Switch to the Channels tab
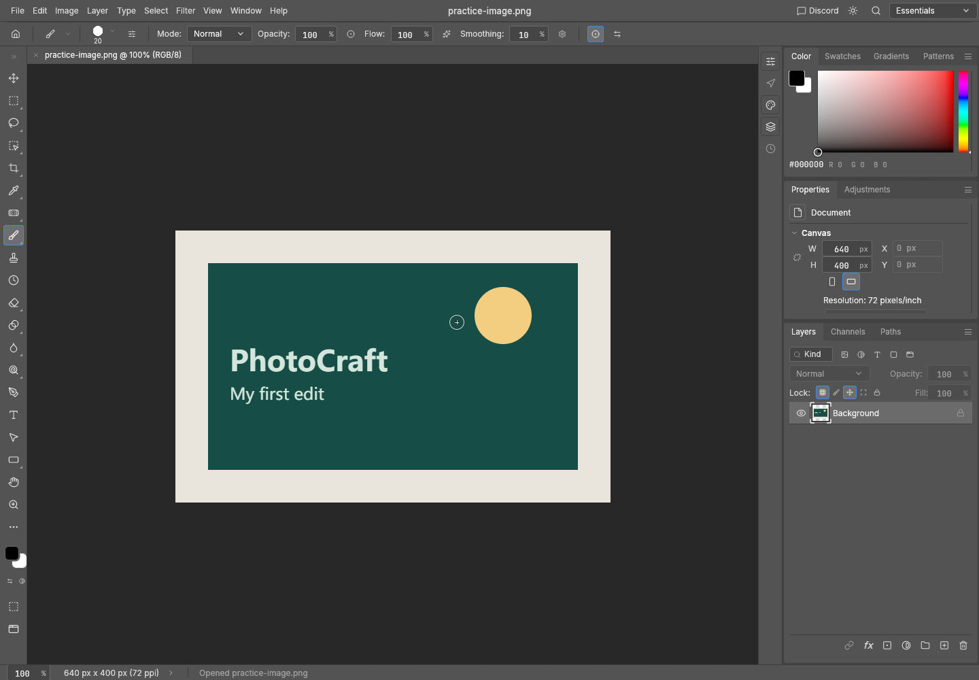This screenshot has height=680, width=979. point(848,332)
